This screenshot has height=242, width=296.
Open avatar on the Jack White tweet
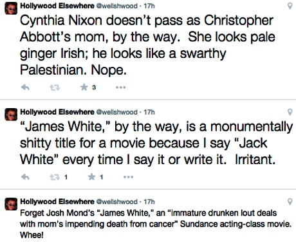pyautogui.click(x=11, y=115)
